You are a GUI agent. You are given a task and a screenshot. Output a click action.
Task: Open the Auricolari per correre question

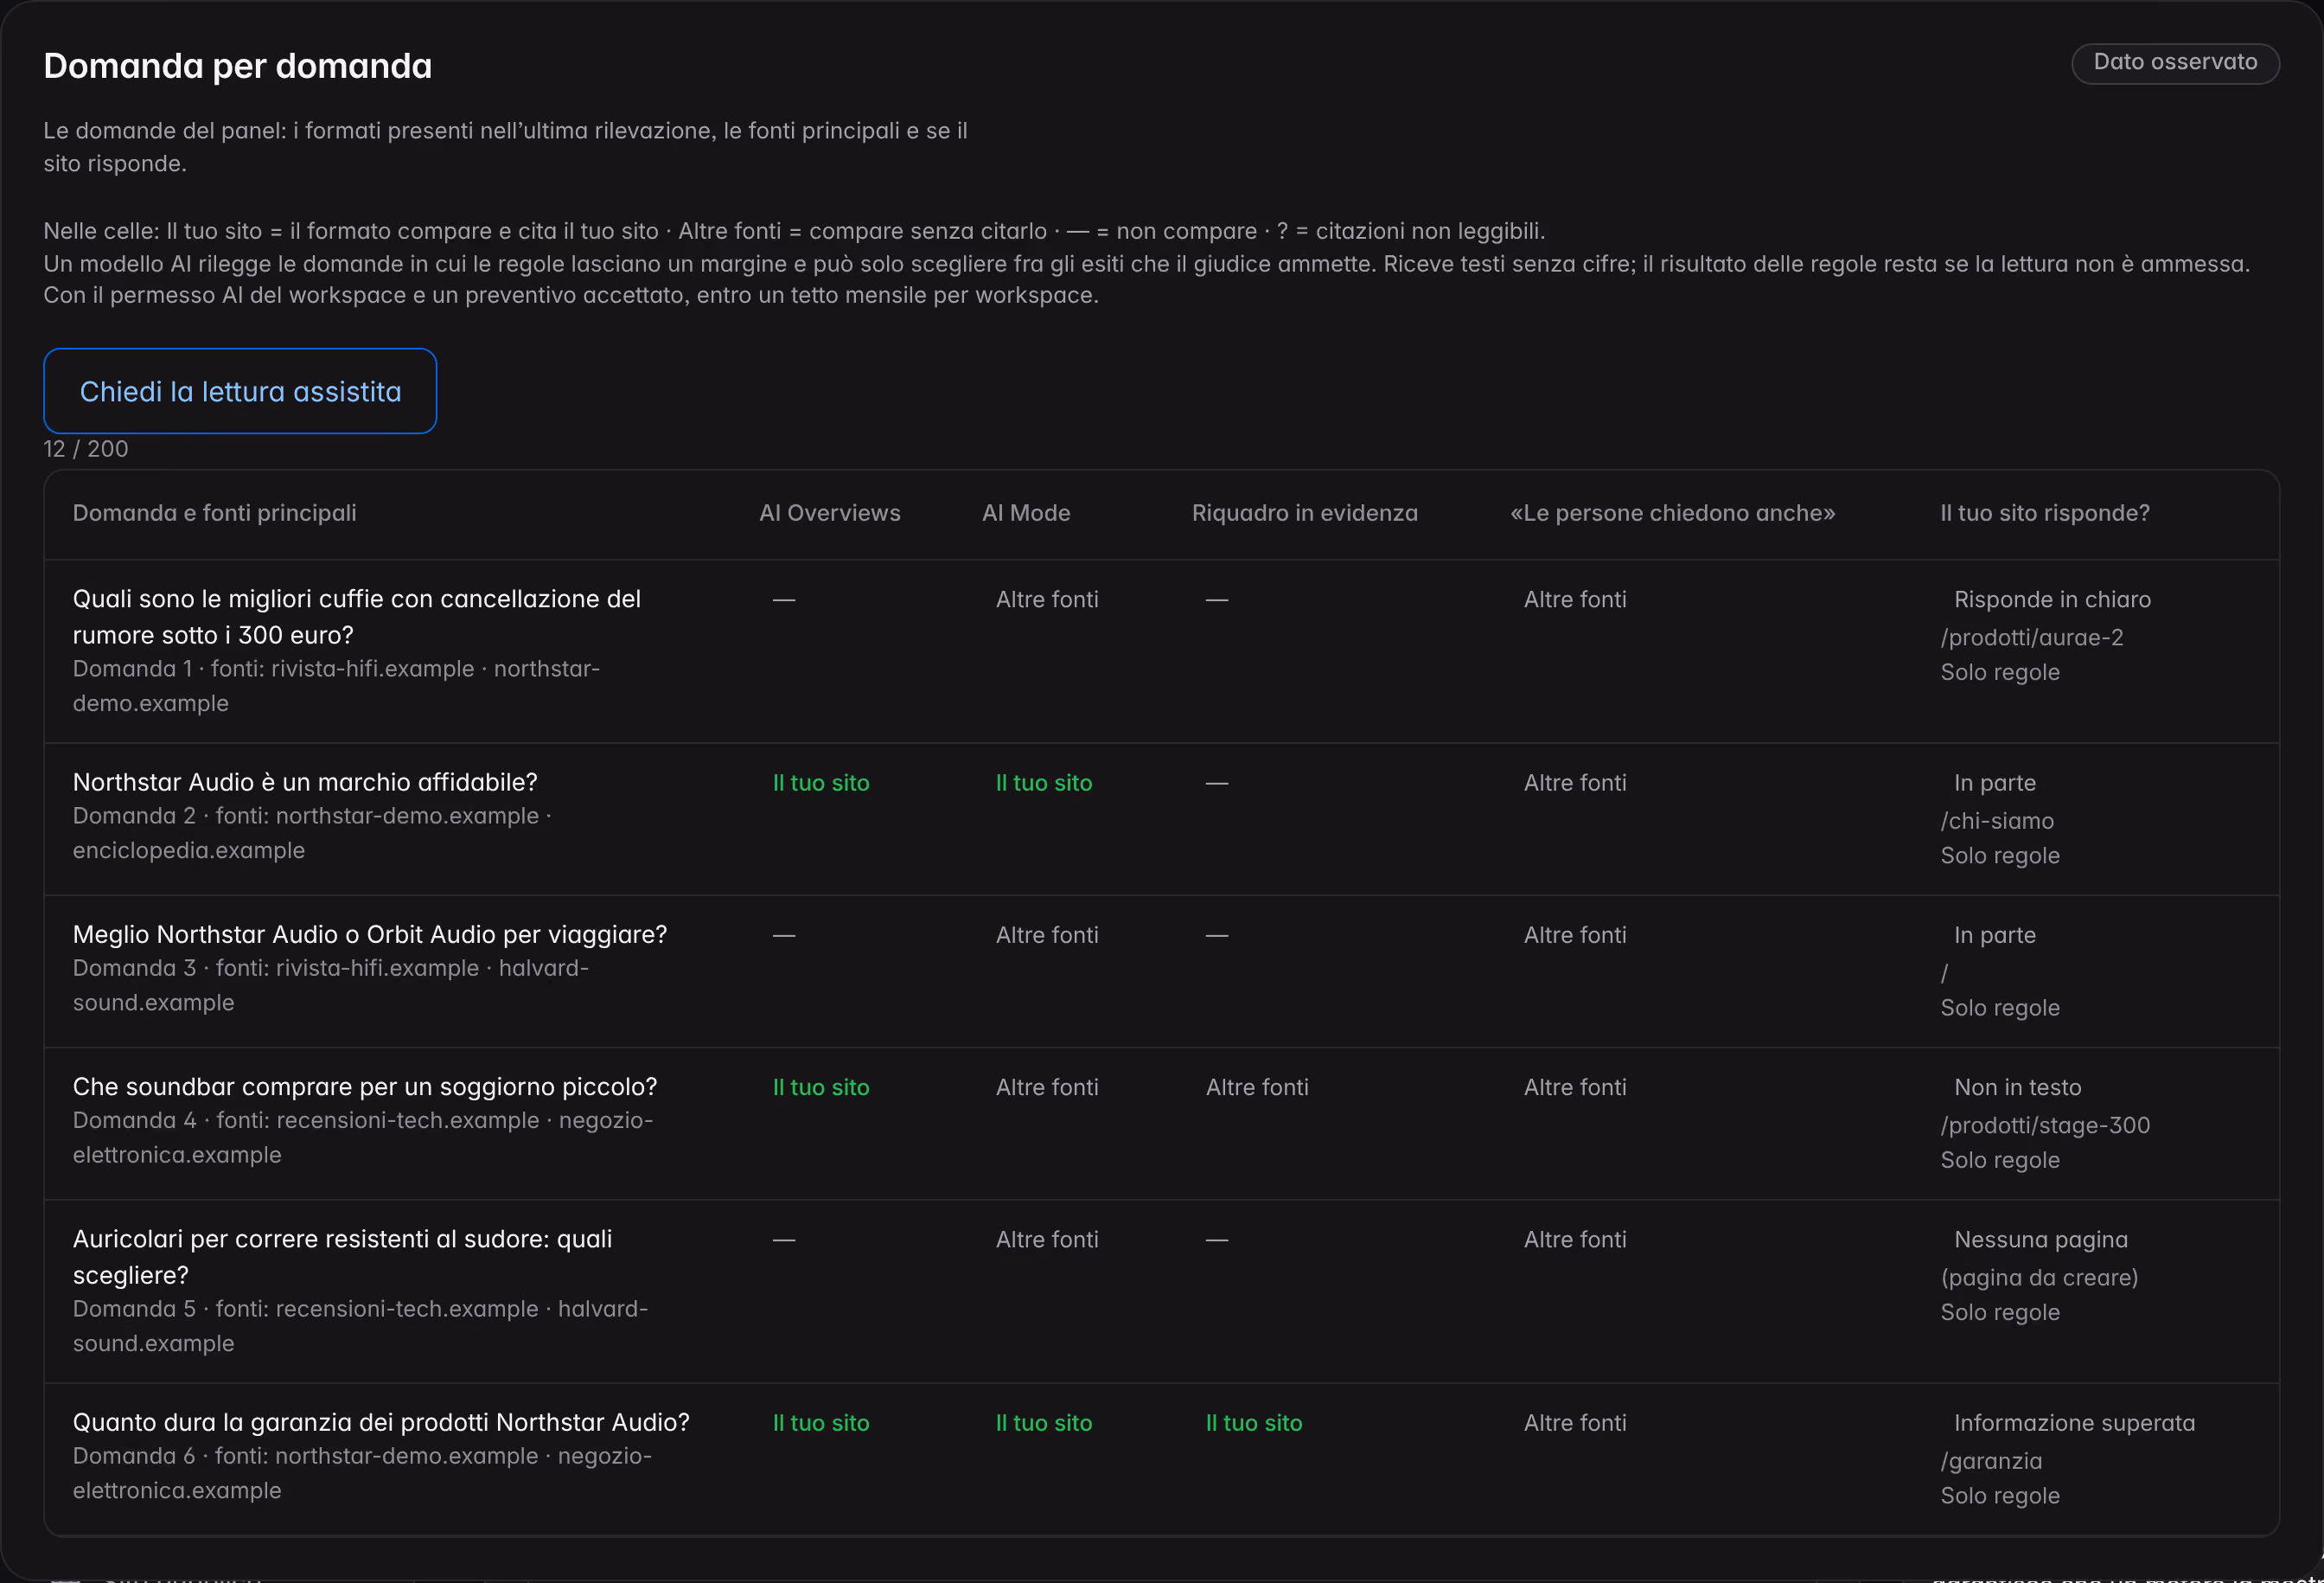point(342,1257)
